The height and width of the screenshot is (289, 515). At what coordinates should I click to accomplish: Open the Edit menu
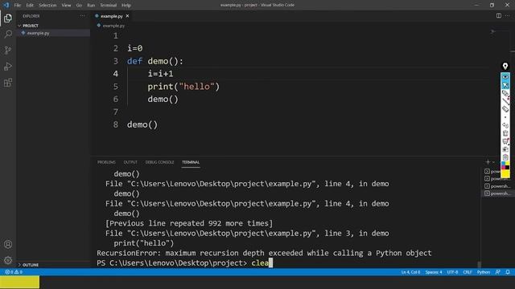click(30, 6)
